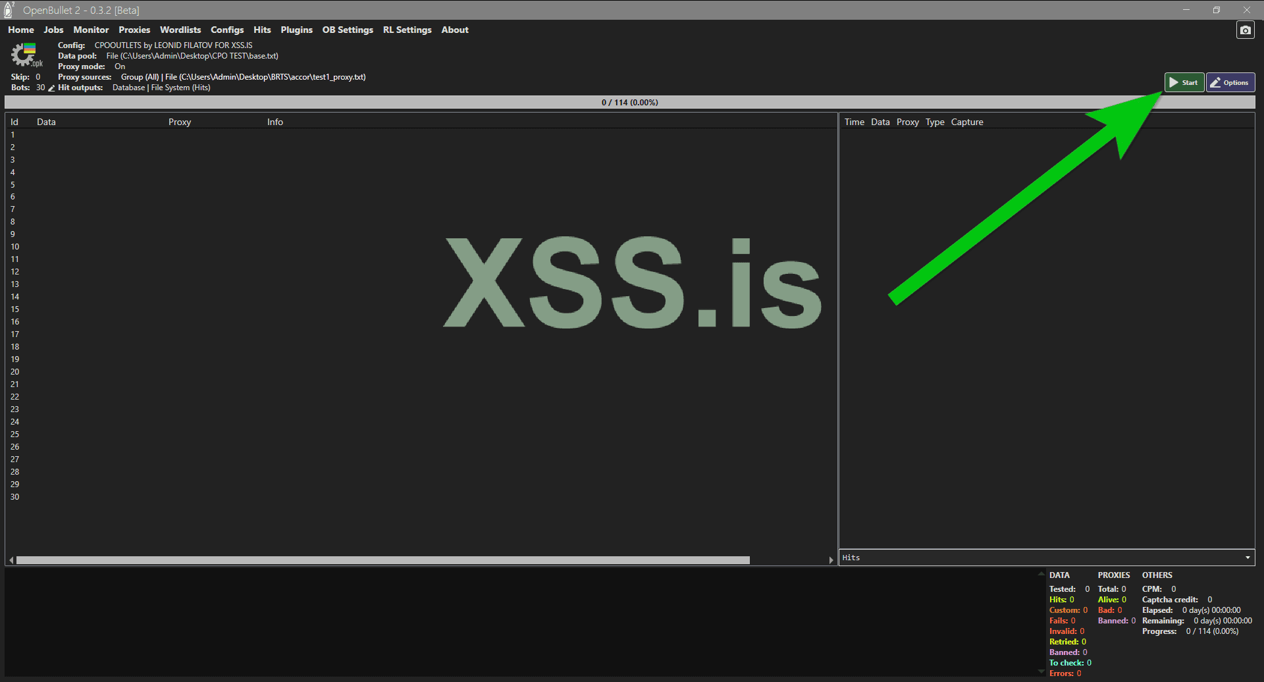
Task: Click the Capture column header
Action: point(967,122)
